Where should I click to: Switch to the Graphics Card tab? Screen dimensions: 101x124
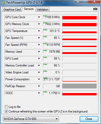12,9
